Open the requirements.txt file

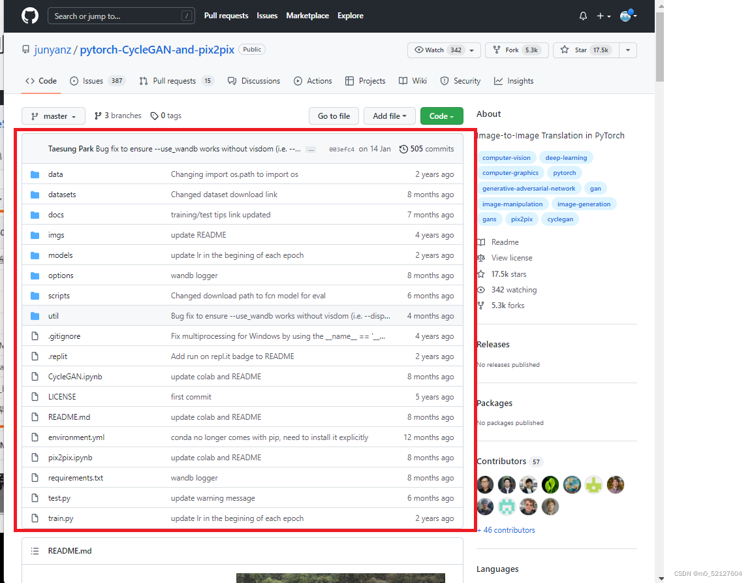[x=75, y=478]
